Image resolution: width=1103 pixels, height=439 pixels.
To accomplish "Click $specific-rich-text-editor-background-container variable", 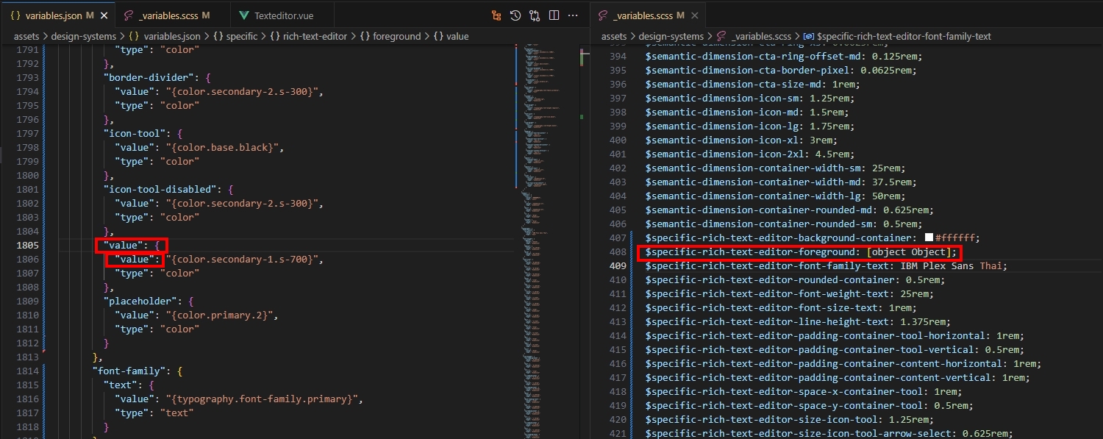I will [779, 238].
